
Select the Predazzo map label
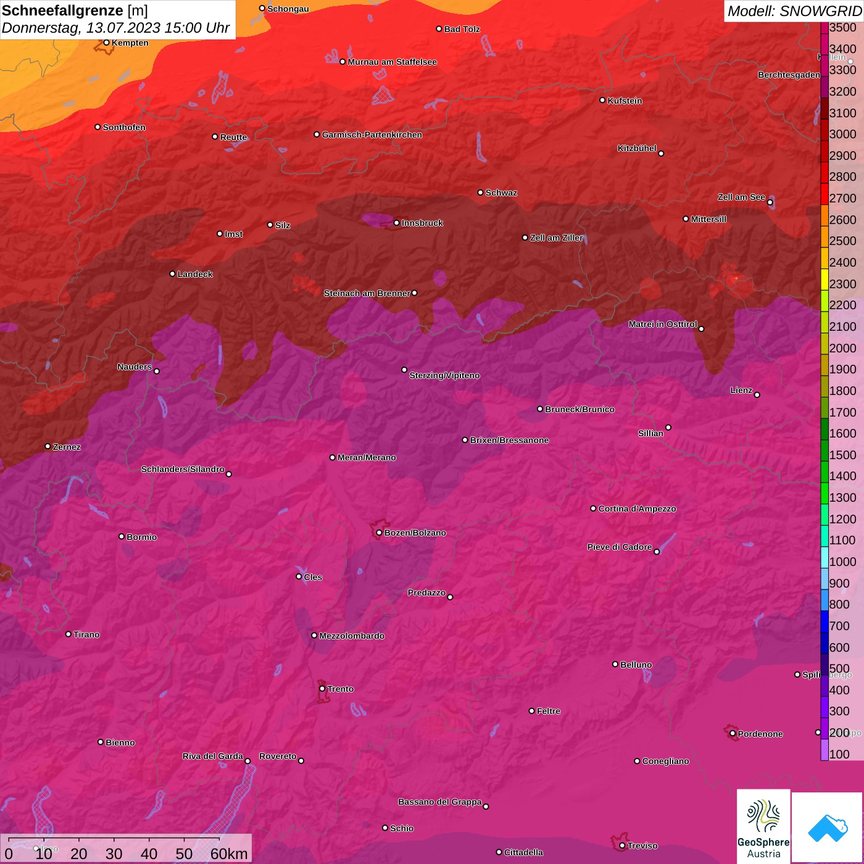click(x=426, y=592)
